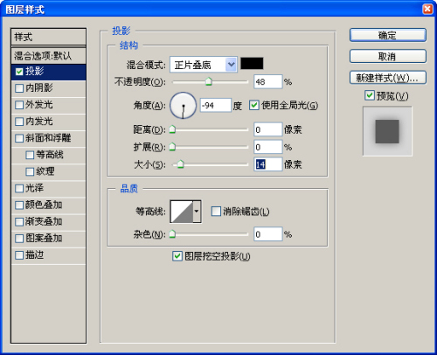The height and width of the screenshot is (355, 437).
Task: Click the 新建样式 new style button
Action: tap(388, 78)
